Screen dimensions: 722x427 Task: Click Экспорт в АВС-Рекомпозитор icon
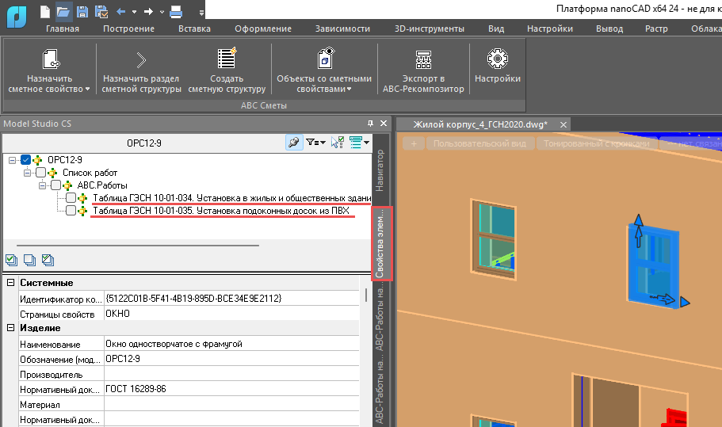423,59
